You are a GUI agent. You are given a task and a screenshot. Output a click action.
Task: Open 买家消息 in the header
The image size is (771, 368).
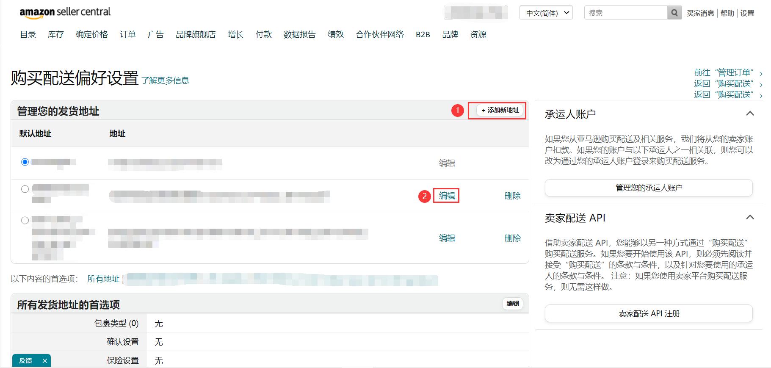(700, 13)
